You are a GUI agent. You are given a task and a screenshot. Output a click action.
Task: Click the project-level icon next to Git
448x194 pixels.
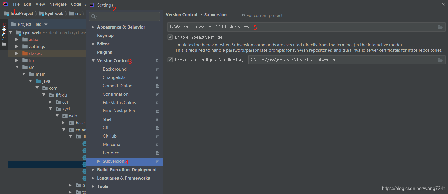click(157, 128)
